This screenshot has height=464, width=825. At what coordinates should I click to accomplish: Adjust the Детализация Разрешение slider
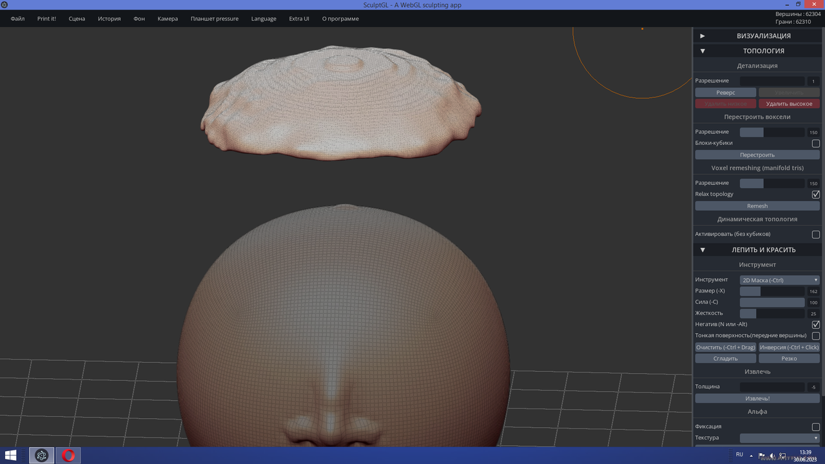772,81
